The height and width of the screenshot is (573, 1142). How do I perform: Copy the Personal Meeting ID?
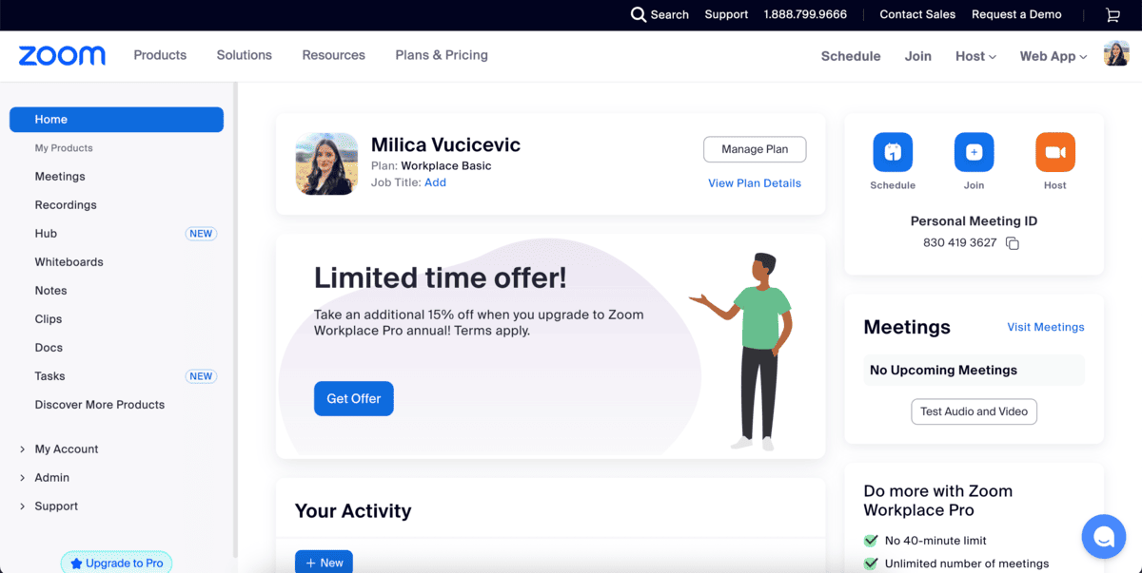1013,243
